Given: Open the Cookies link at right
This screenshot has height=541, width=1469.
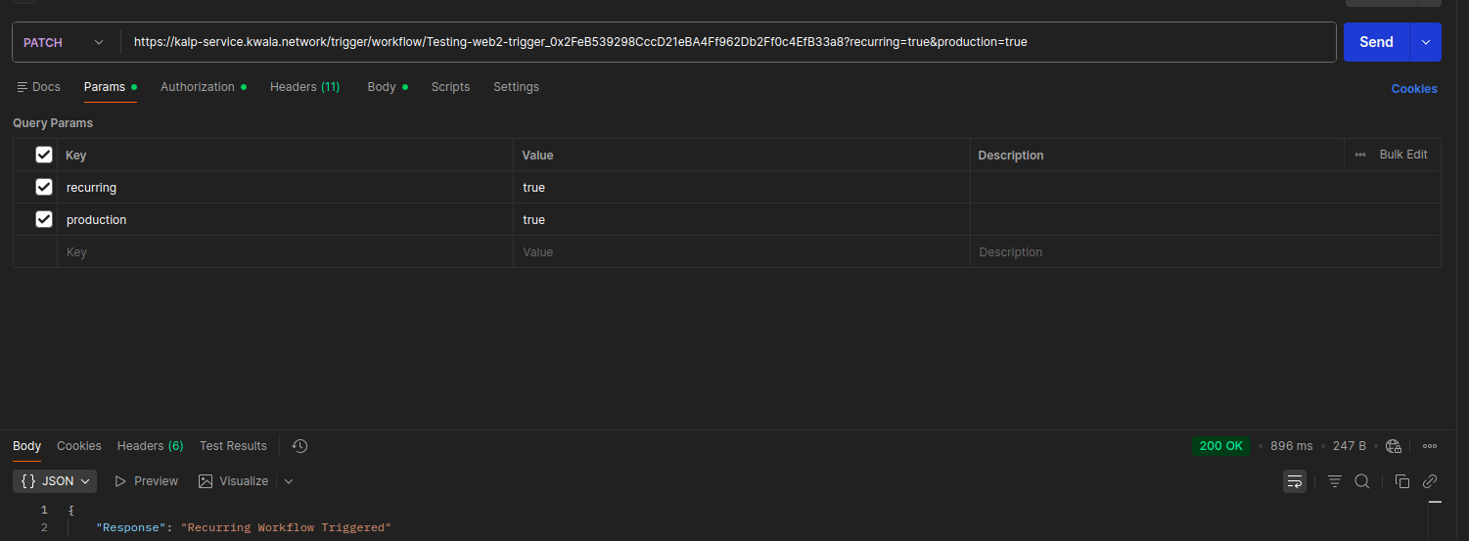Looking at the screenshot, I should pos(1414,89).
